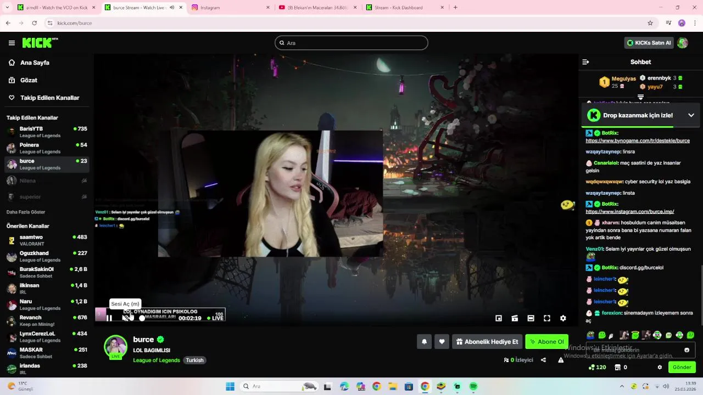Share the stream
The width and height of the screenshot is (703, 395).
pyautogui.click(x=543, y=360)
